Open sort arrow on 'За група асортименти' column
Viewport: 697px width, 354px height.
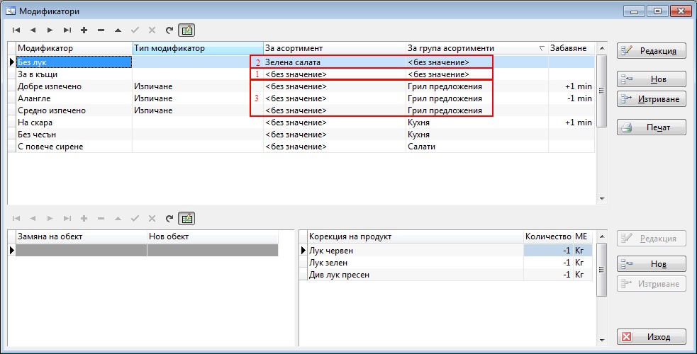[542, 48]
